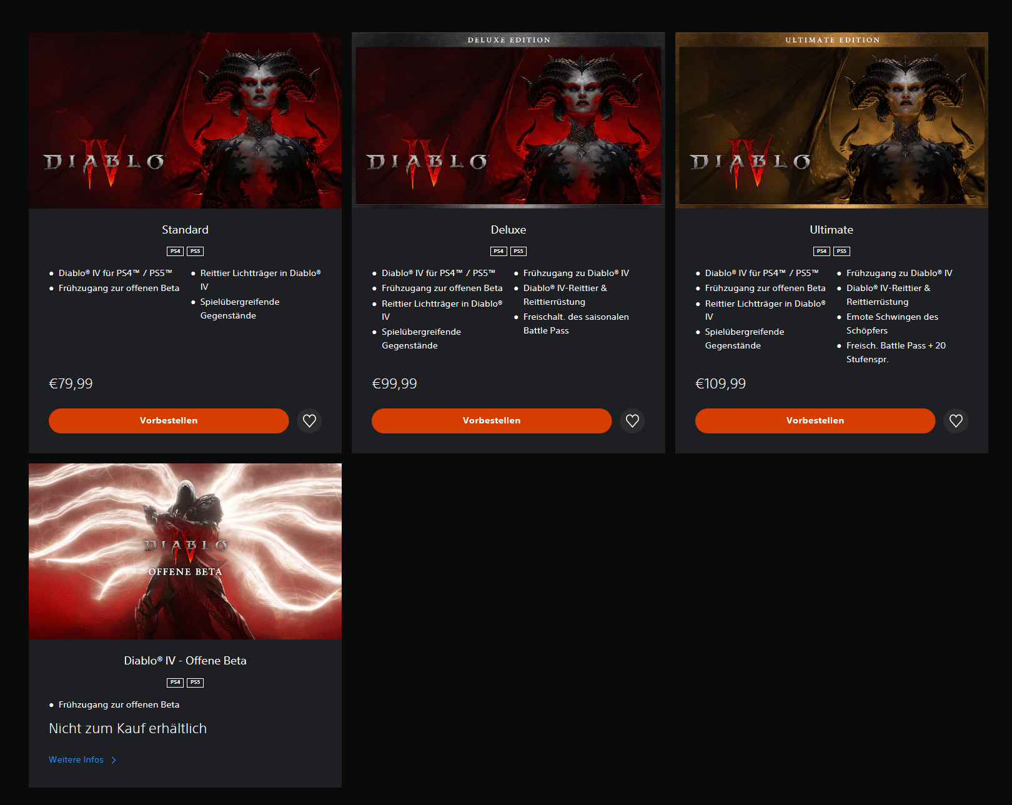
Task: Click PS5 badge under Offene Beta card
Action: [x=196, y=683]
